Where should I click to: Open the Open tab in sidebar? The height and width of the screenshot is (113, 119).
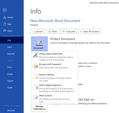[x=12, y=31]
